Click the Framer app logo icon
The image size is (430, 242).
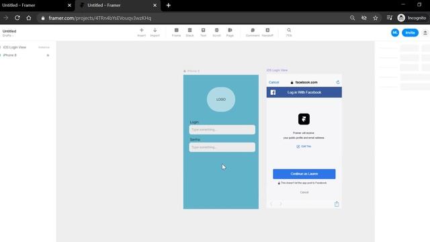pyautogui.click(x=304, y=119)
